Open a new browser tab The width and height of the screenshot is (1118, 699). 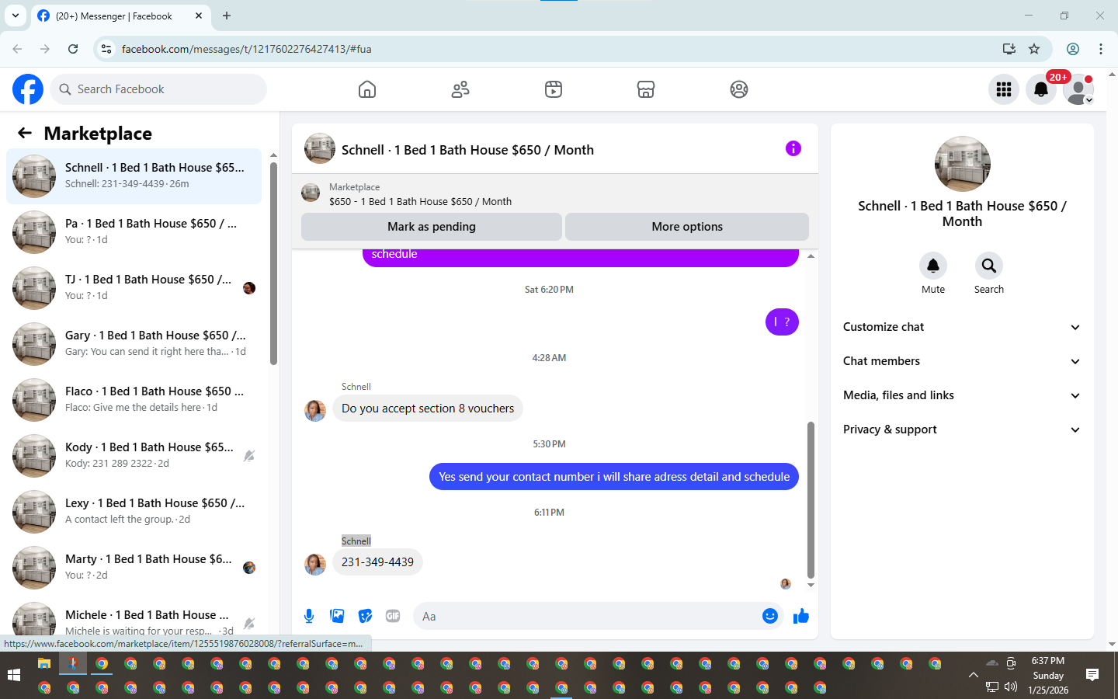[227, 16]
